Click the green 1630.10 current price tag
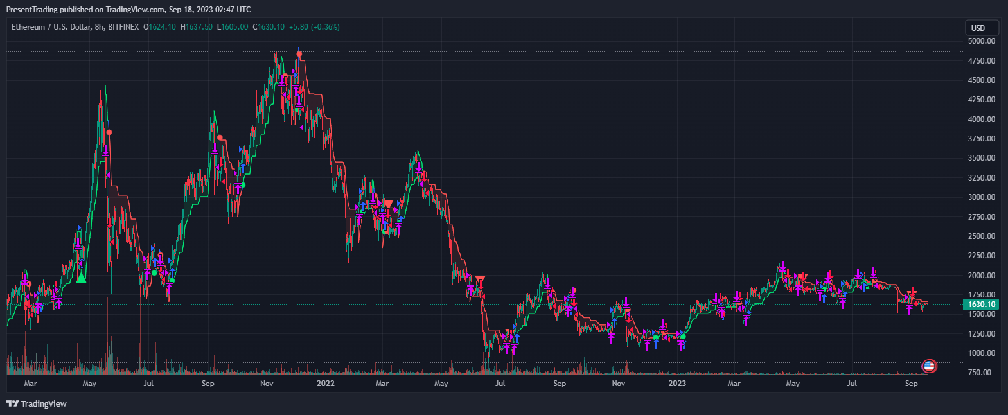 point(981,305)
